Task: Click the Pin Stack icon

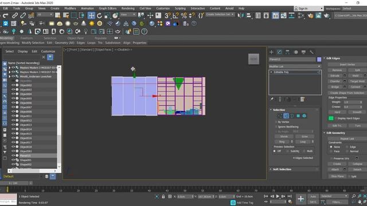Action: click(272, 99)
